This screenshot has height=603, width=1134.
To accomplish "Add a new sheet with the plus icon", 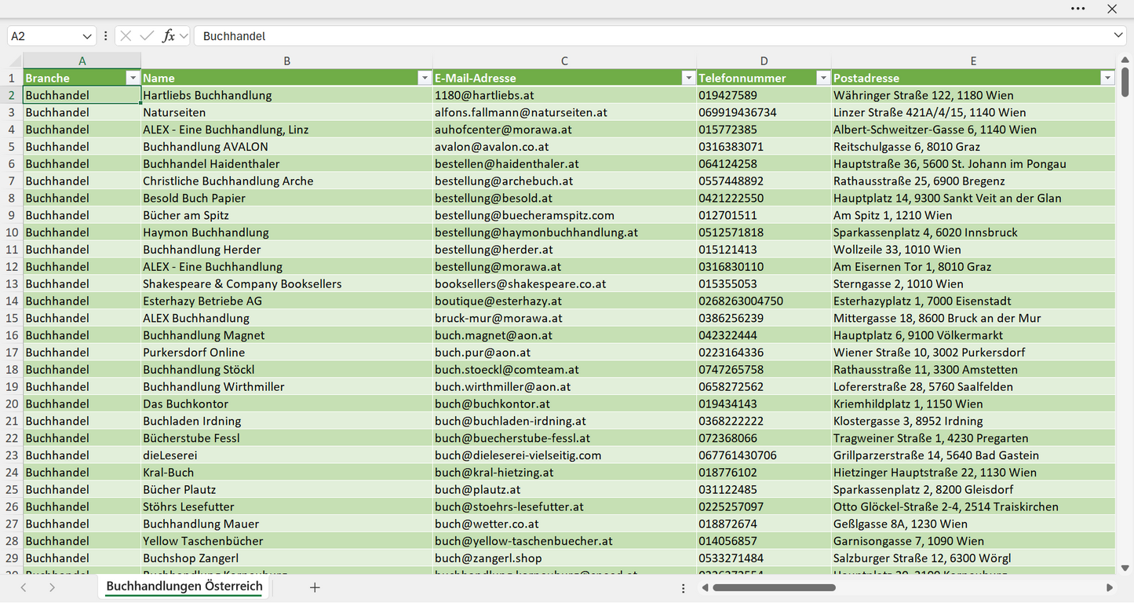I will pyautogui.click(x=315, y=587).
